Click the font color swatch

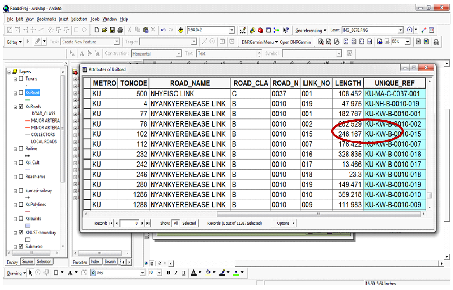tap(194, 273)
